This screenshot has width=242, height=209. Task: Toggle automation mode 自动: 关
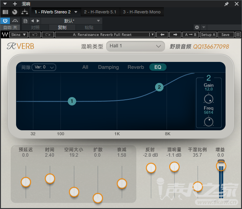click(10, 28)
